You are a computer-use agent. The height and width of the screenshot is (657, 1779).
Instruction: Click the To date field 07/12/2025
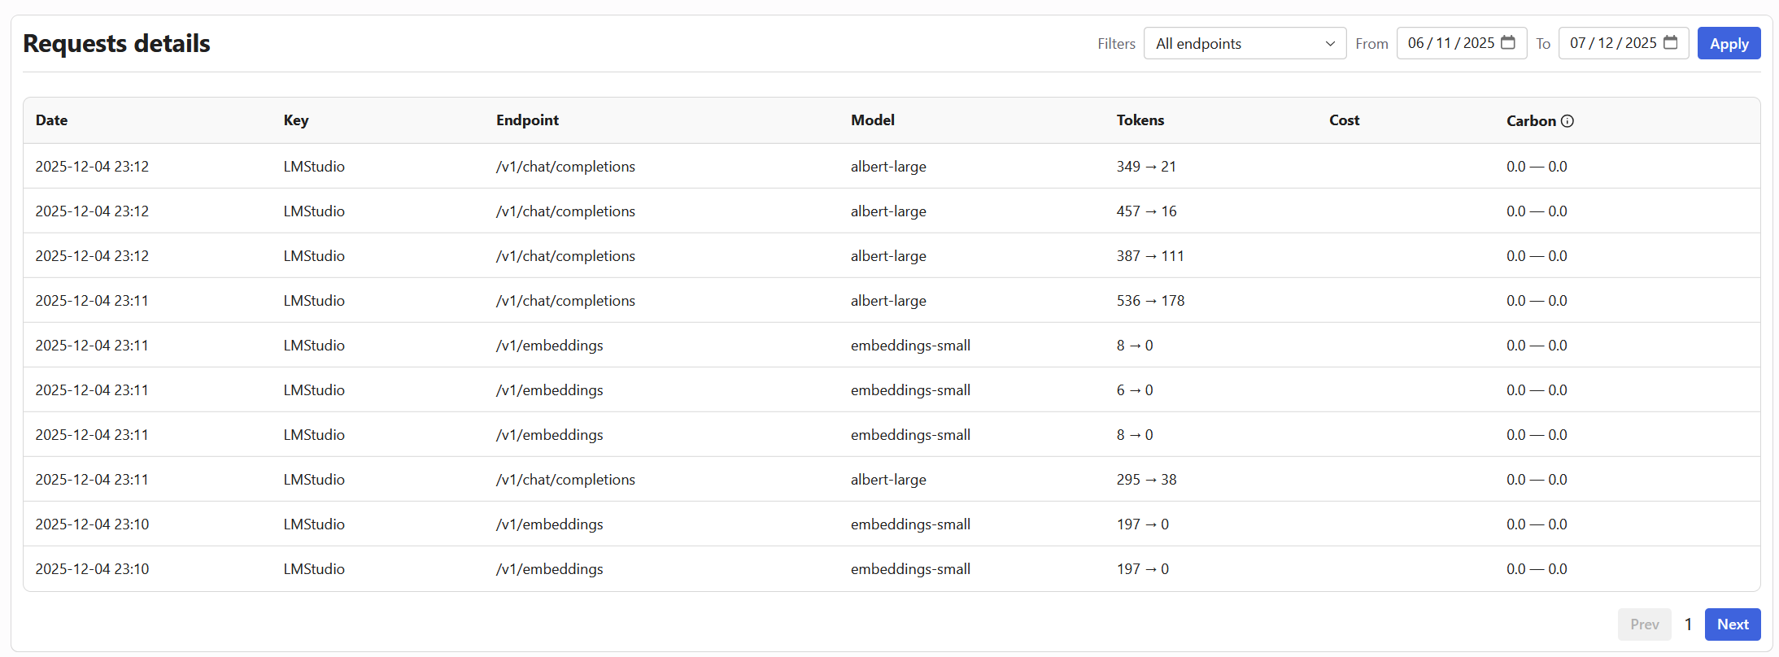pyautogui.click(x=1612, y=43)
